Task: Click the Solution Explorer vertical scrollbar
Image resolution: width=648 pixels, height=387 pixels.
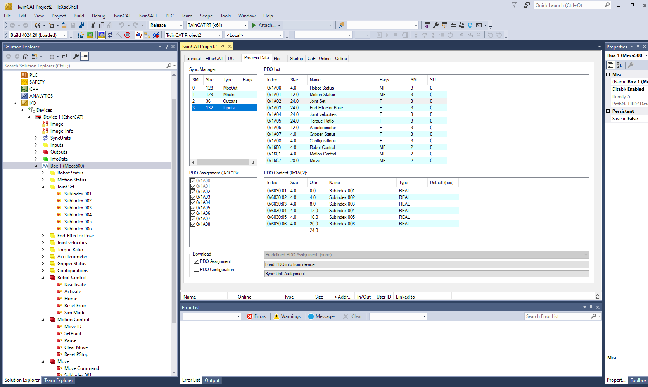Action: (x=174, y=211)
